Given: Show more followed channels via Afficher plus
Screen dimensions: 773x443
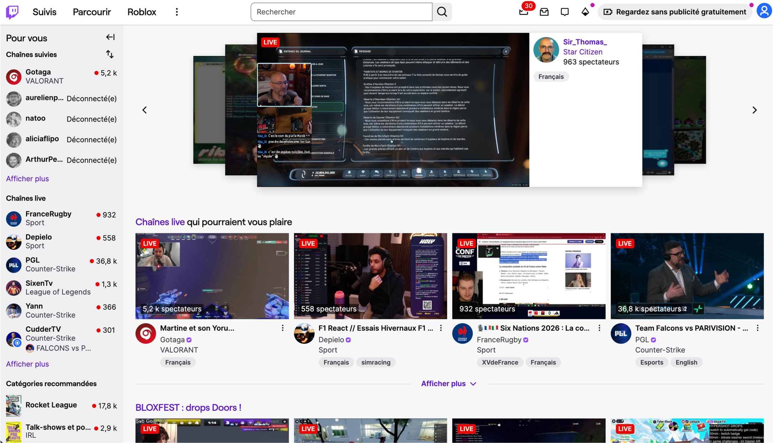Looking at the screenshot, I should [27, 178].
